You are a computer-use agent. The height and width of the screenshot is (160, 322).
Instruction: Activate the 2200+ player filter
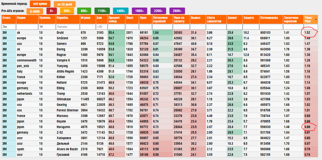158,11
